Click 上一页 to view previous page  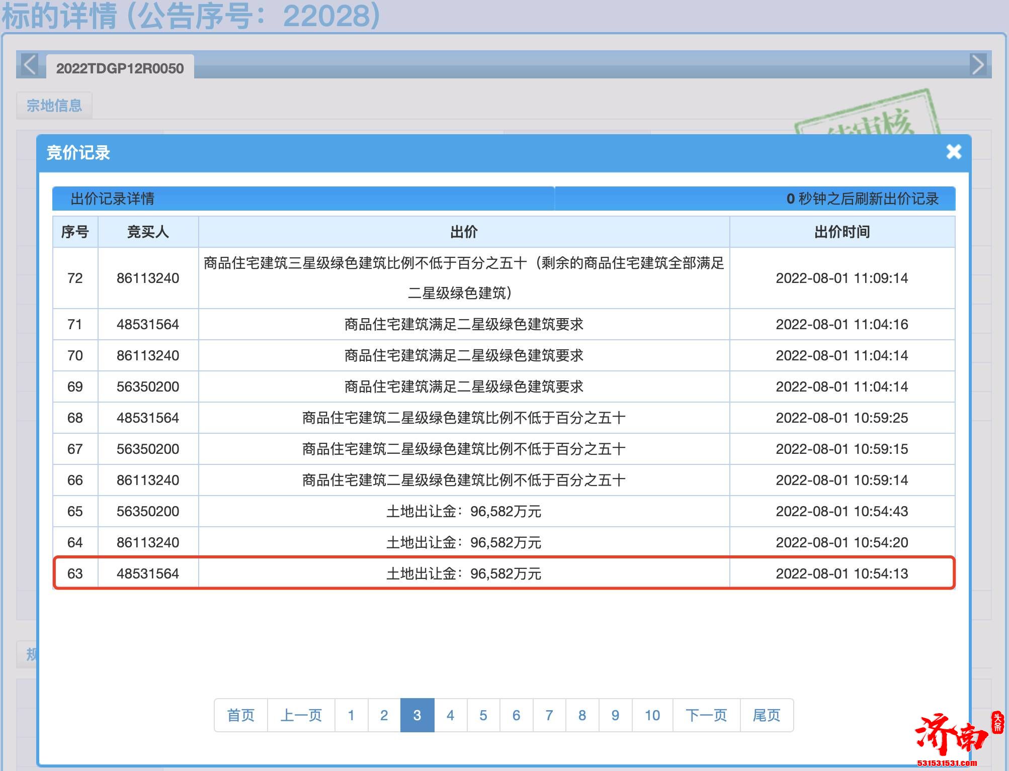(x=300, y=715)
